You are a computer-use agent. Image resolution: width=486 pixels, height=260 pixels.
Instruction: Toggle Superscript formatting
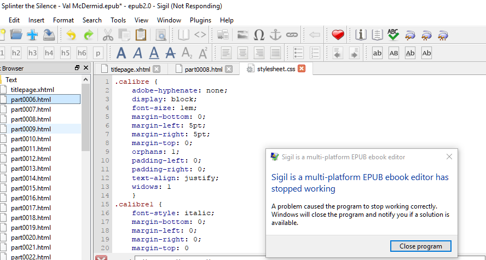click(x=204, y=53)
